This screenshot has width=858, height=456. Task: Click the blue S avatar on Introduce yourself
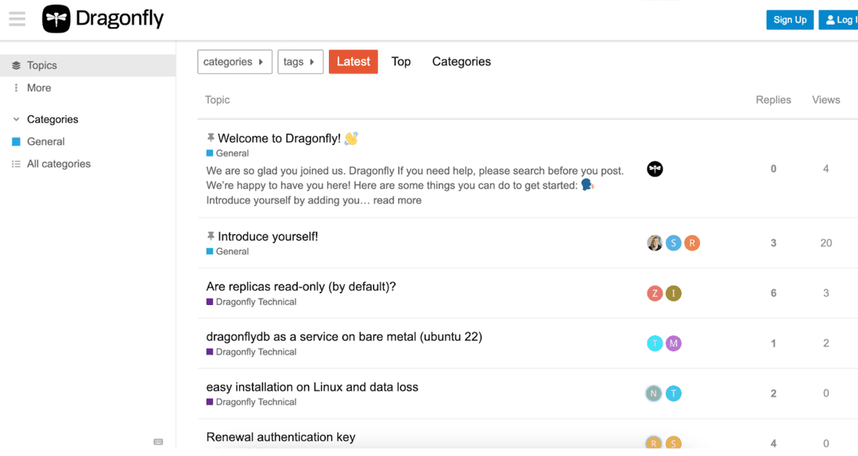674,243
